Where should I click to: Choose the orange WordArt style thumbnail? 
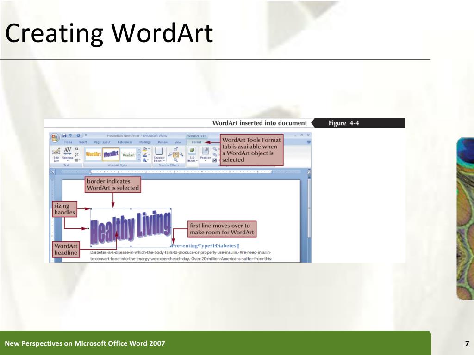click(x=93, y=154)
